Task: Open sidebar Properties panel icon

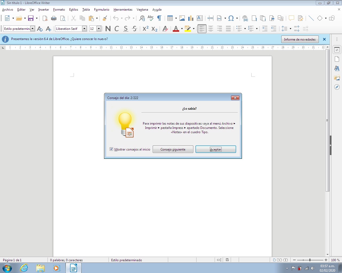Action: tap(337, 50)
